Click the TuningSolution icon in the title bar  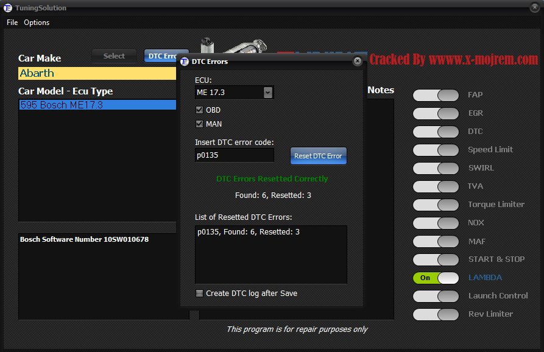coord(7,8)
